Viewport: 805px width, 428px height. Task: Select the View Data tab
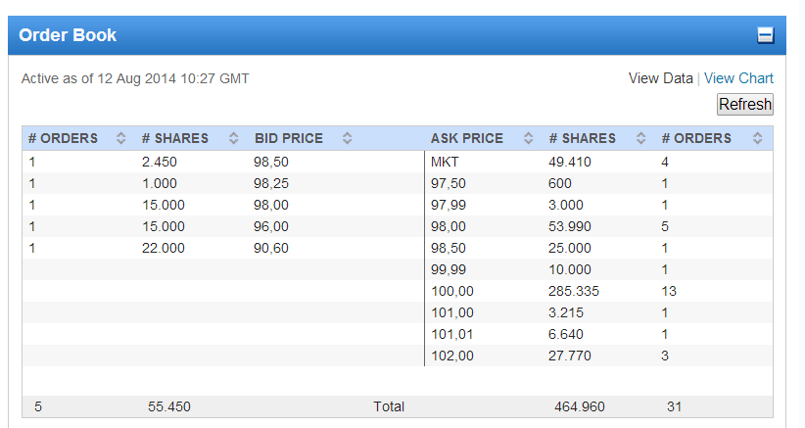(660, 78)
